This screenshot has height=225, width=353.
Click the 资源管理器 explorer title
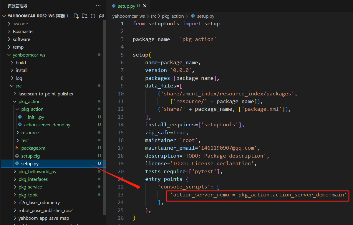pyautogui.click(x=18, y=6)
